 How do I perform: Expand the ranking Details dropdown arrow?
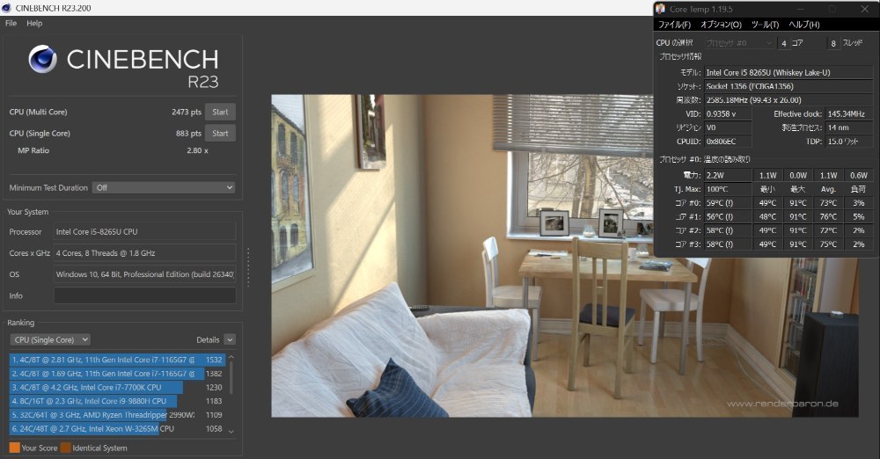230,339
